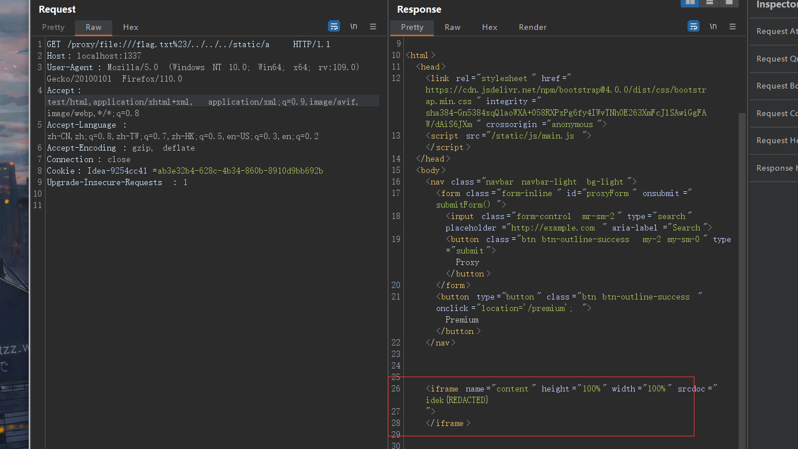Click the Upgrade-Insecure-Requests: 1 line
Image resolution: width=798 pixels, height=449 pixels.
pyautogui.click(x=117, y=182)
